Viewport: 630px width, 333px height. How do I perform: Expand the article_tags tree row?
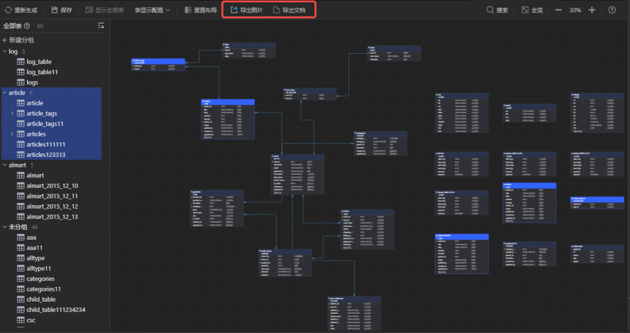point(12,113)
